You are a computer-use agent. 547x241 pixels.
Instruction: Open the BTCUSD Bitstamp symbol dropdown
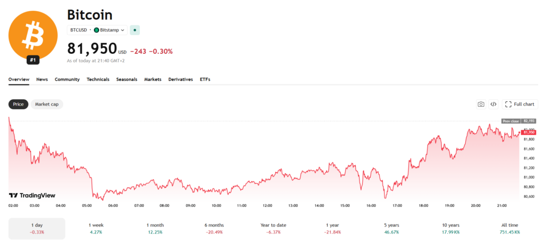[x=97, y=30]
